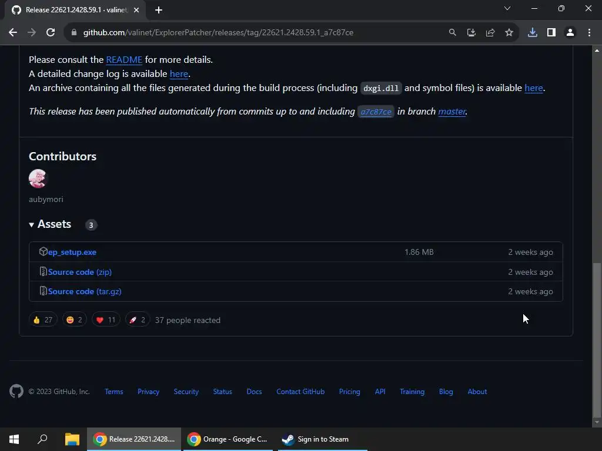602x451 pixels.
Task: React with rocket (2)
Action: pyautogui.click(x=138, y=320)
